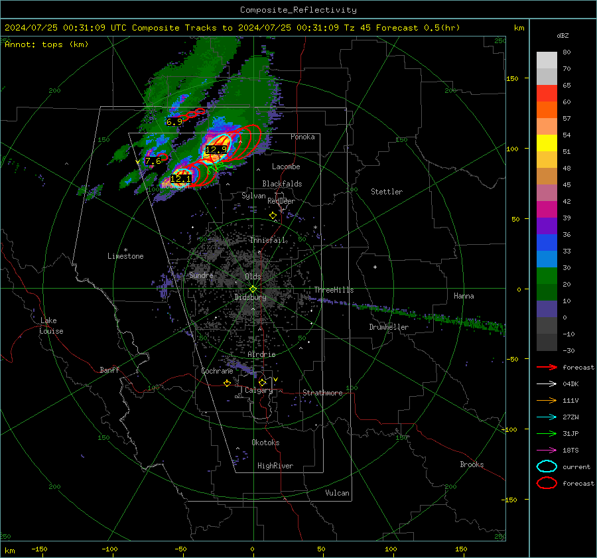The image size is (597, 558).
Task: Click the Banff town label
Action: click(109, 370)
